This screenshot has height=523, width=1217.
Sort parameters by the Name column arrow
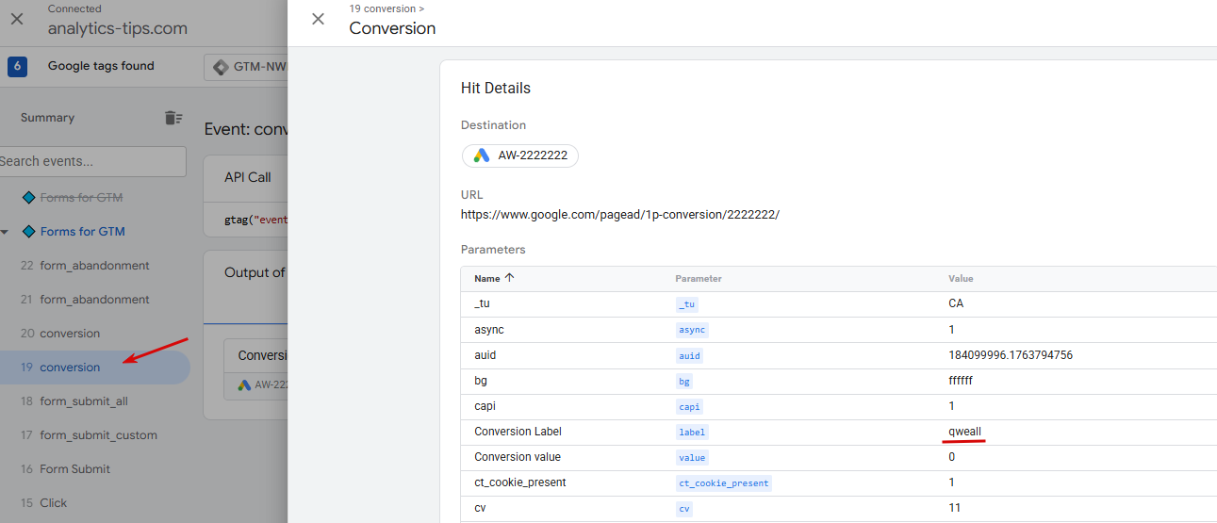click(510, 278)
